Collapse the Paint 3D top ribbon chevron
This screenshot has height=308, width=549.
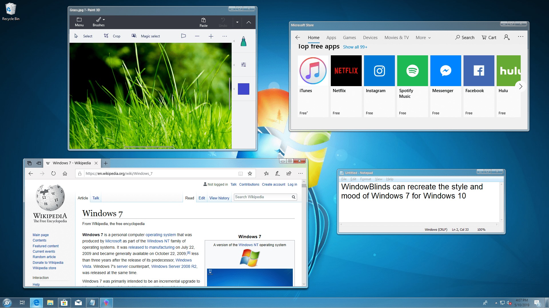pos(249,22)
